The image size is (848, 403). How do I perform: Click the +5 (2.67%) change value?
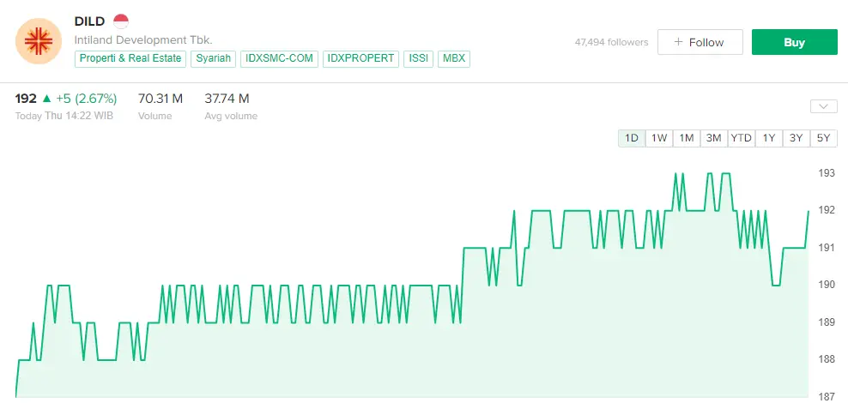(87, 99)
